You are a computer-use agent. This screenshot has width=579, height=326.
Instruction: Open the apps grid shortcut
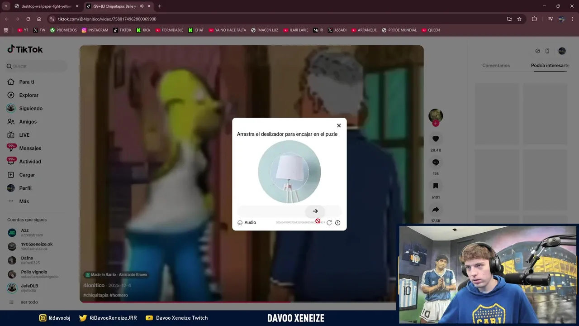click(6, 30)
